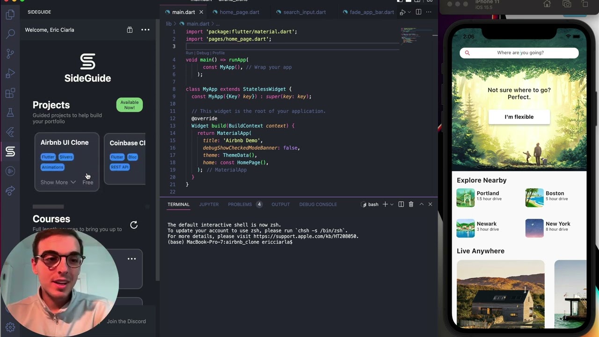599x337 pixels.
Task: Open Manage settings gear
Action: pos(10,328)
